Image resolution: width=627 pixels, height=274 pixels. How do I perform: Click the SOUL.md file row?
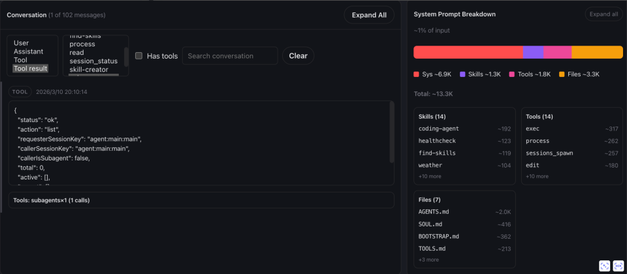click(x=464, y=224)
